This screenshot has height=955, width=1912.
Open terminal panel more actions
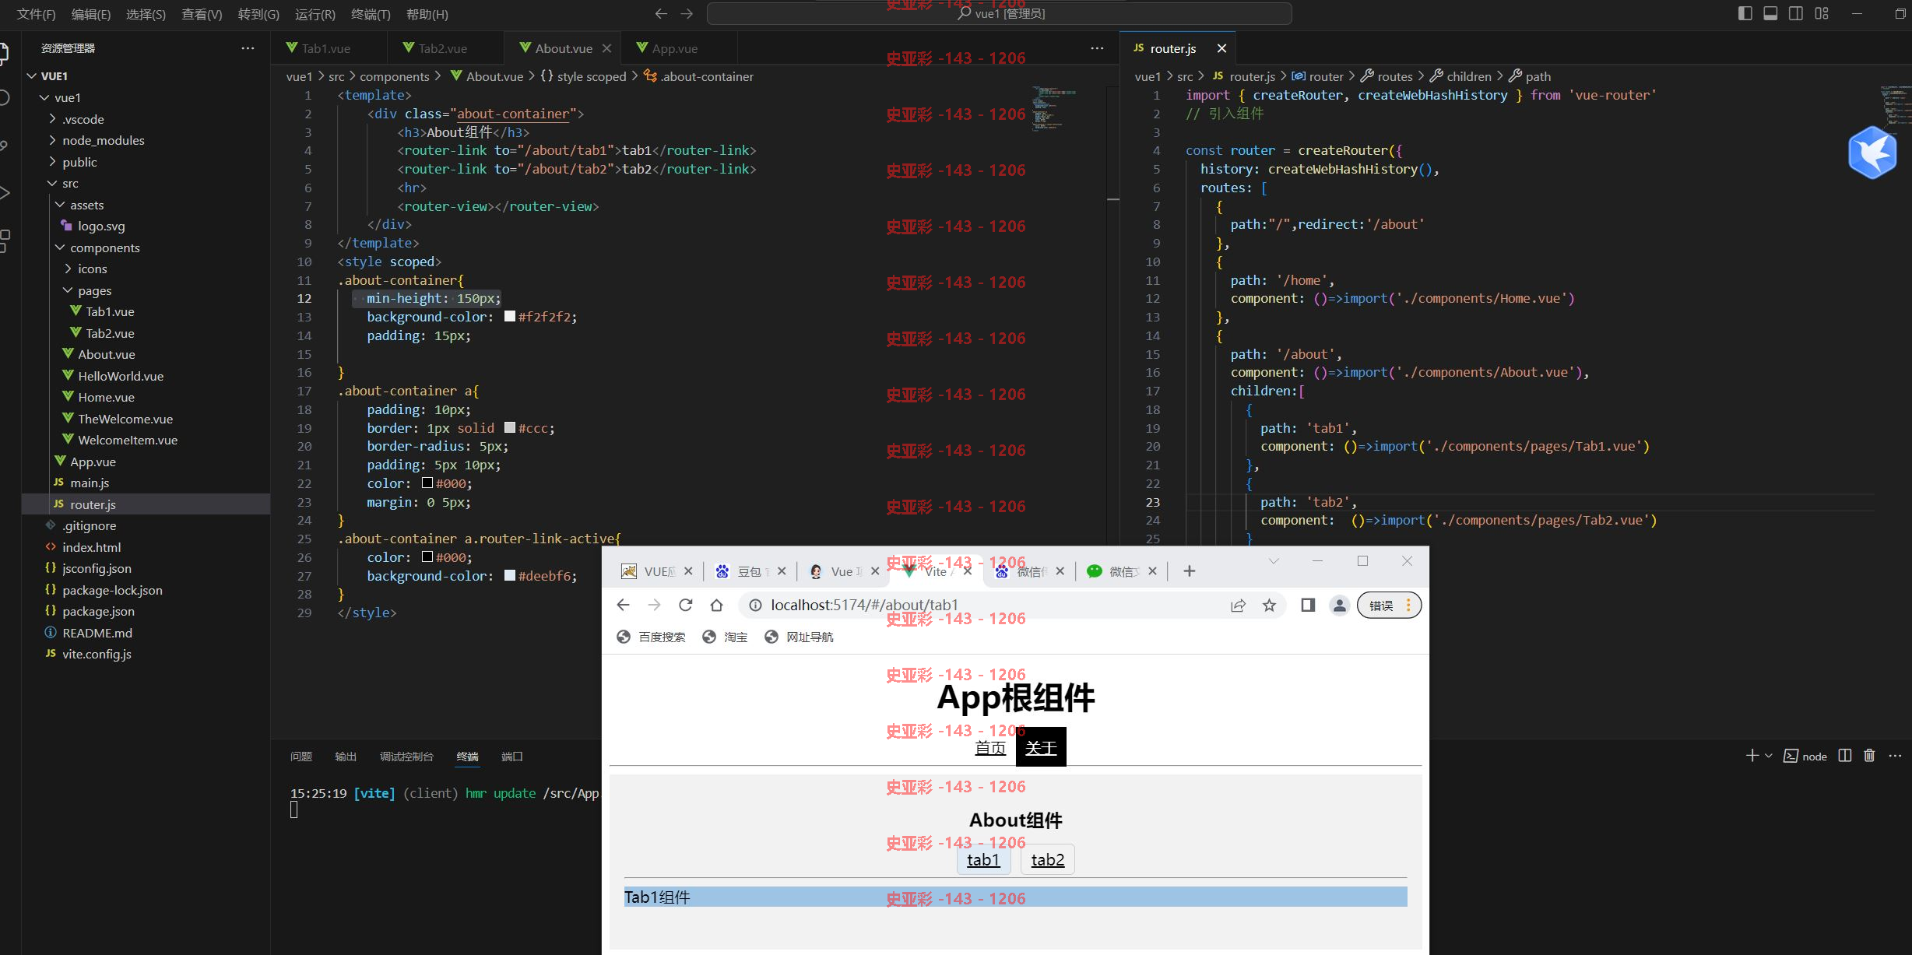pyautogui.click(x=1895, y=756)
